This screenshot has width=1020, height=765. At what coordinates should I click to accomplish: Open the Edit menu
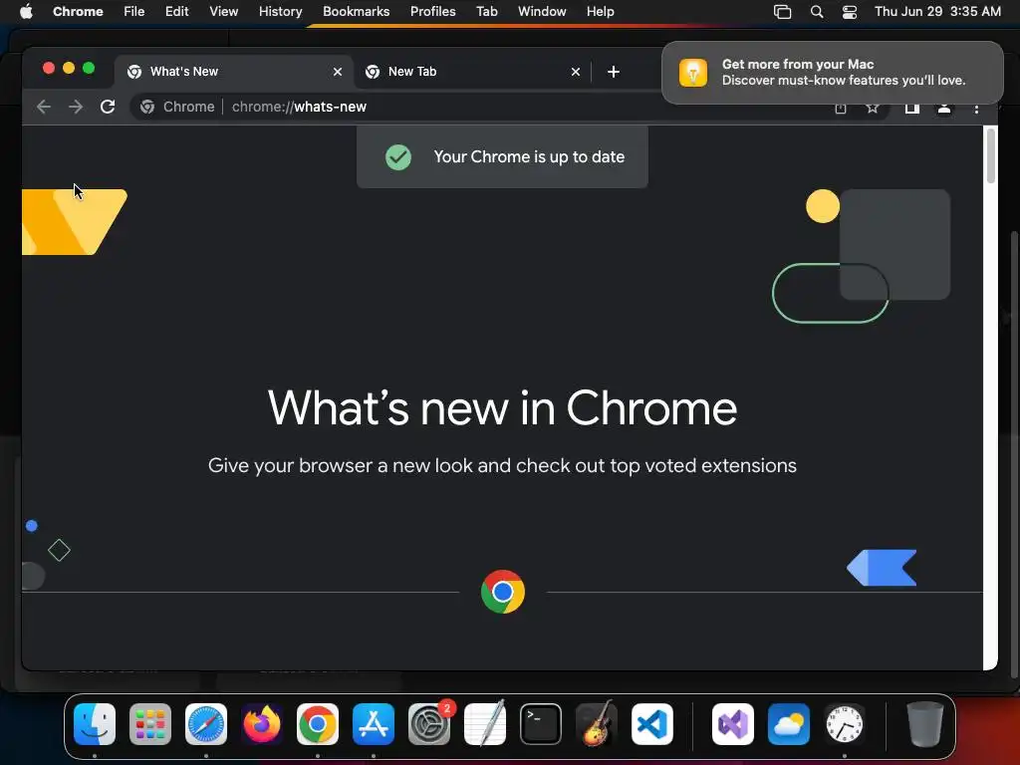176,12
